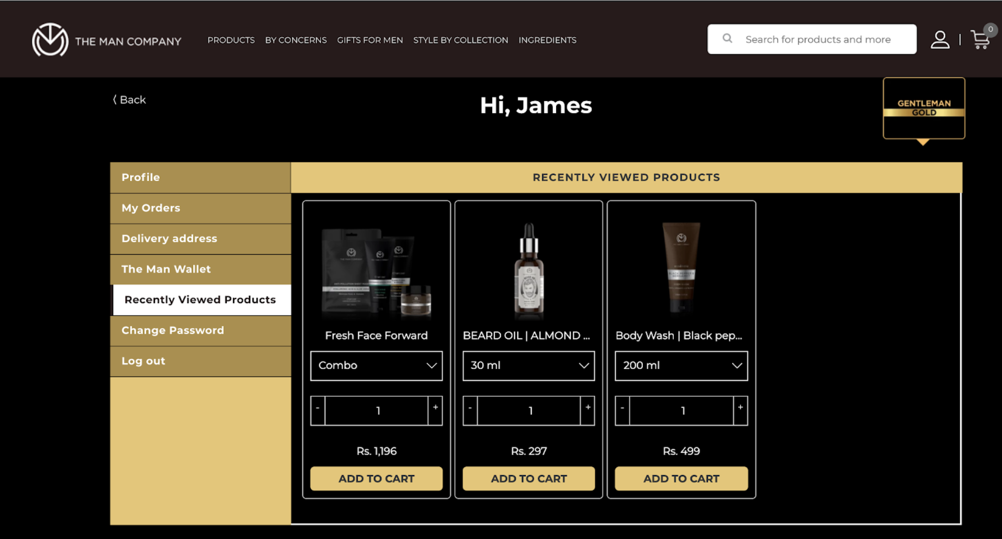The height and width of the screenshot is (539, 1002).
Task: Open the Ingredients menu
Action: 547,40
